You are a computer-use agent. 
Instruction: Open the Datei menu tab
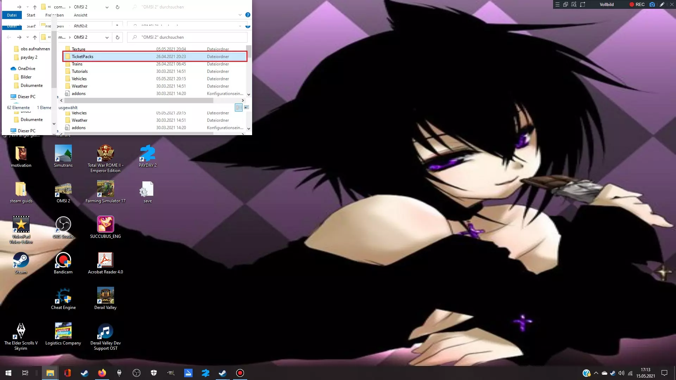click(12, 15)
